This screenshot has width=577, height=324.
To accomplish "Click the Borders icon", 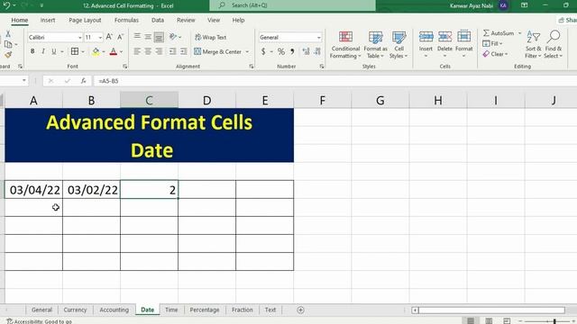I will pos(74,51).
